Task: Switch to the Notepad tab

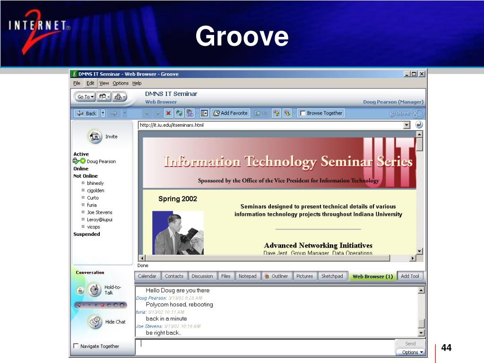Action: tap(248, 276)
